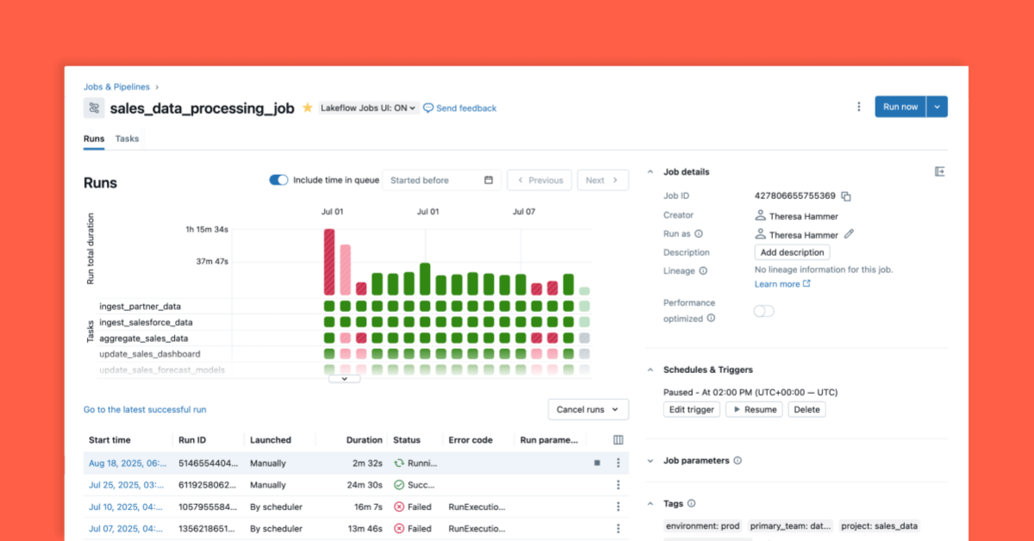The image size is (1034, 541).
Task: Collapse the side panel using top-right icon
Action: tap(939, 172)
